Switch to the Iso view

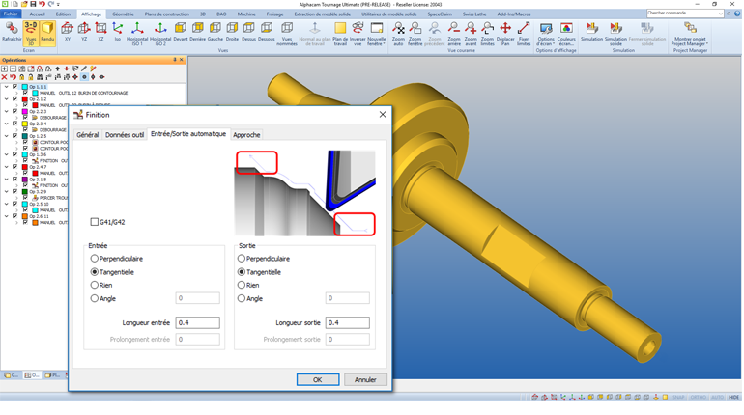118,31
